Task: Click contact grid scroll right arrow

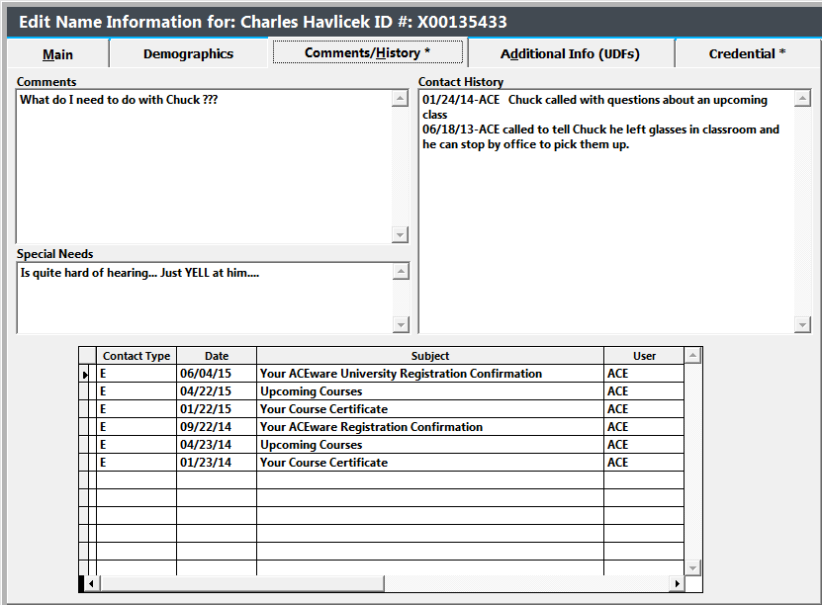Action: (677, 583)
